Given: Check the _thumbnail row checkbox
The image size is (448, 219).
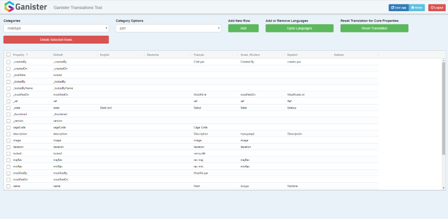Looking at the screenshot, I should pos(8,114).
